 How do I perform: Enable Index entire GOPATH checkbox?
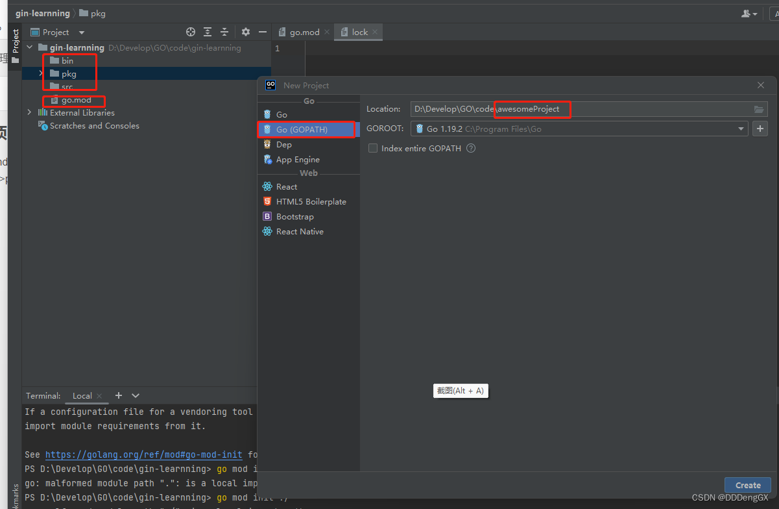[x=373, y=148]
